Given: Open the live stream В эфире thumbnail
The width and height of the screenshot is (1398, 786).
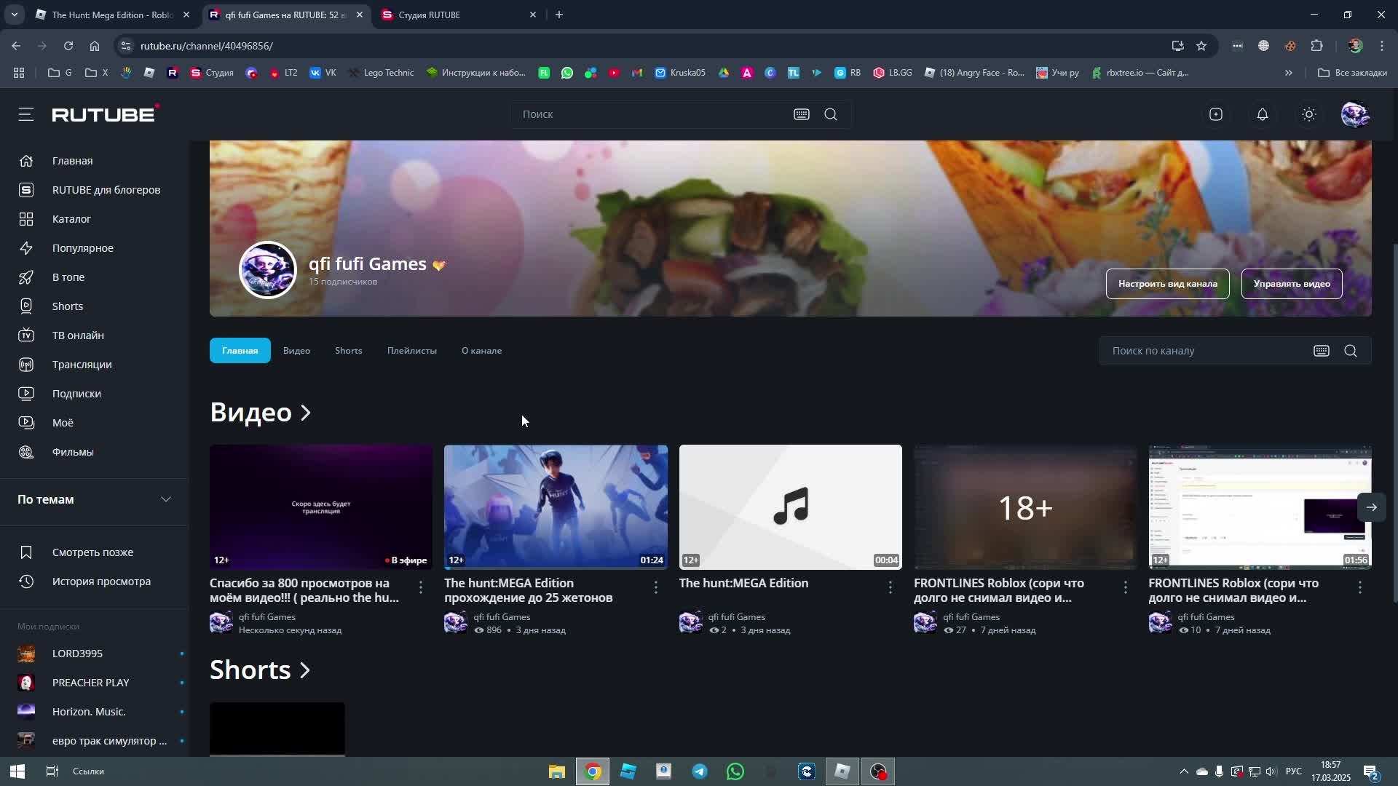Looking at the screenshot, I should tap(321, 507).
